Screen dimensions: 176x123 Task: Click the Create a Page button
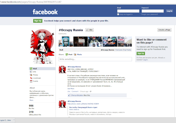click(x=164, y=30)
